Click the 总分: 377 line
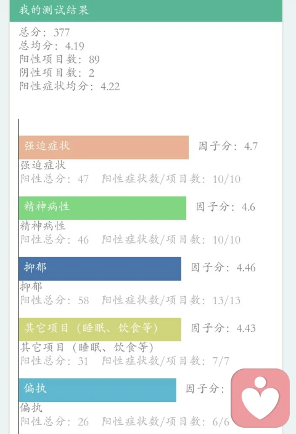This screenshot has height=434, width=296. [x=44, y=32]
